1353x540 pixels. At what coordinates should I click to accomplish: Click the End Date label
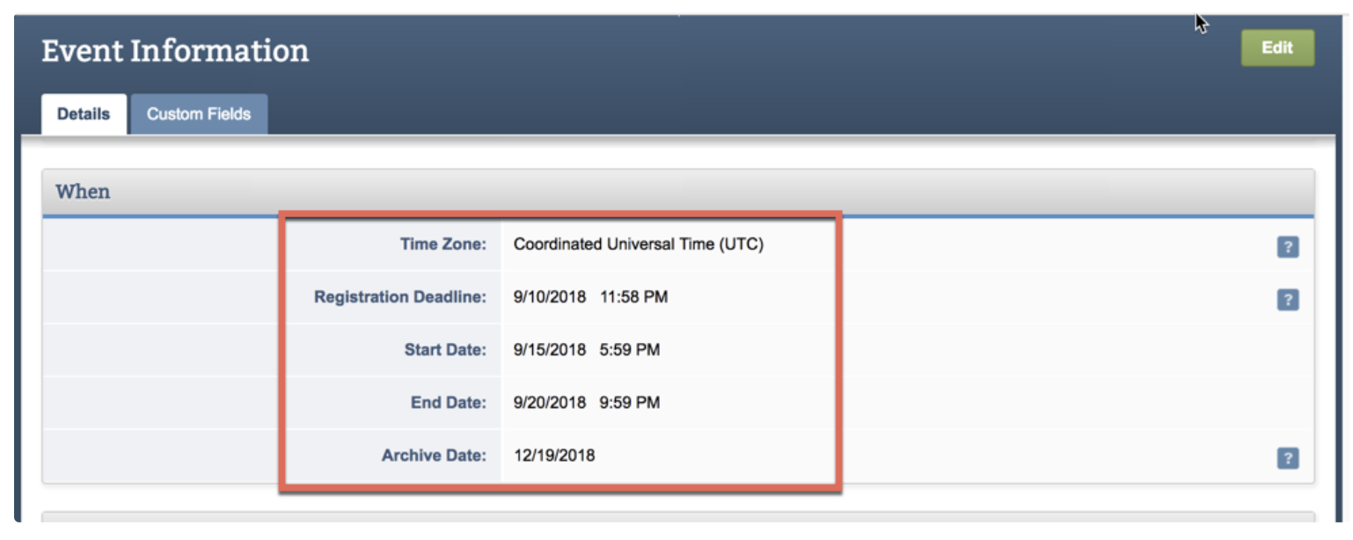(449, 403)
